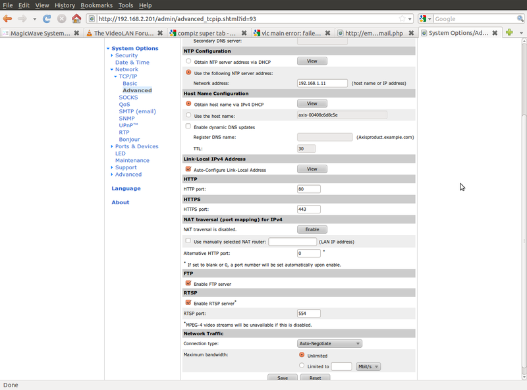Click the Stop loading icon
The width and height of the screenshot is (527, 390).
point(61,19)
